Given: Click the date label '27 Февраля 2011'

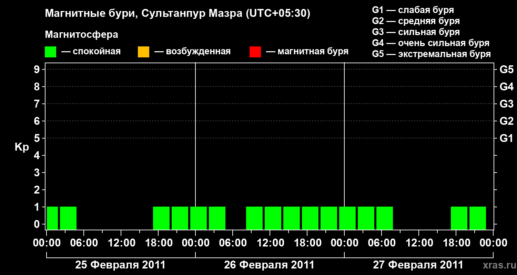Looking at the screenshot, I should (x=418, y=265).
